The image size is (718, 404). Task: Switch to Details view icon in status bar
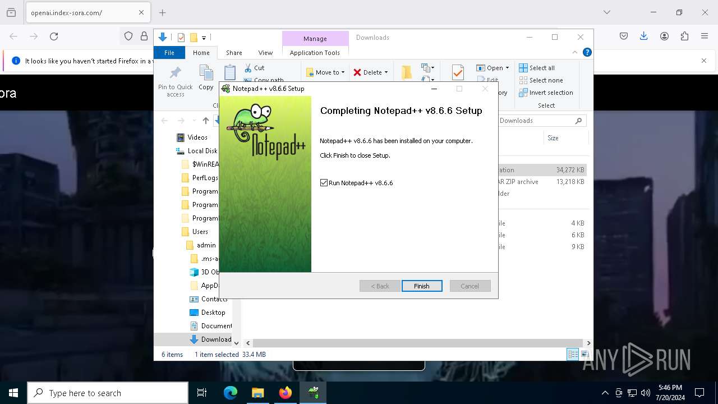click(573, 354)
